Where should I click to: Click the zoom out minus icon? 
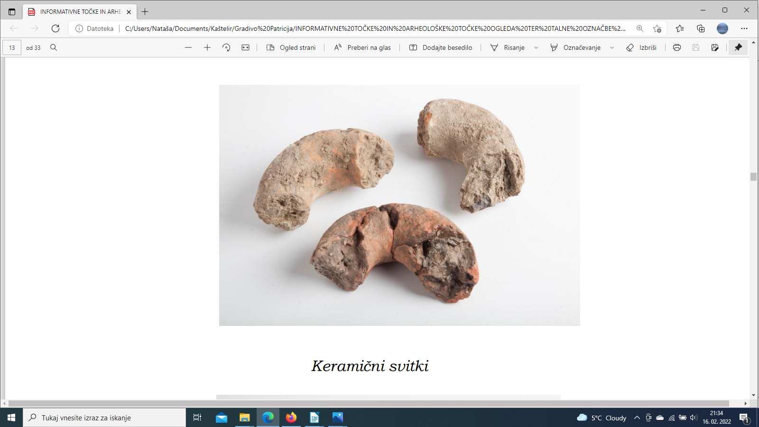pyautogui.click(x=188, y=47)
